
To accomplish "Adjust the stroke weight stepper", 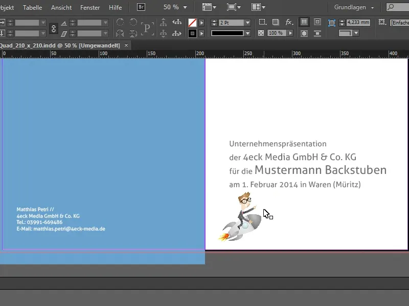I will point(214,23).
